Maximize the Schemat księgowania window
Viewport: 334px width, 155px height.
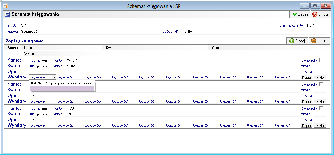[x=315, y=6]
